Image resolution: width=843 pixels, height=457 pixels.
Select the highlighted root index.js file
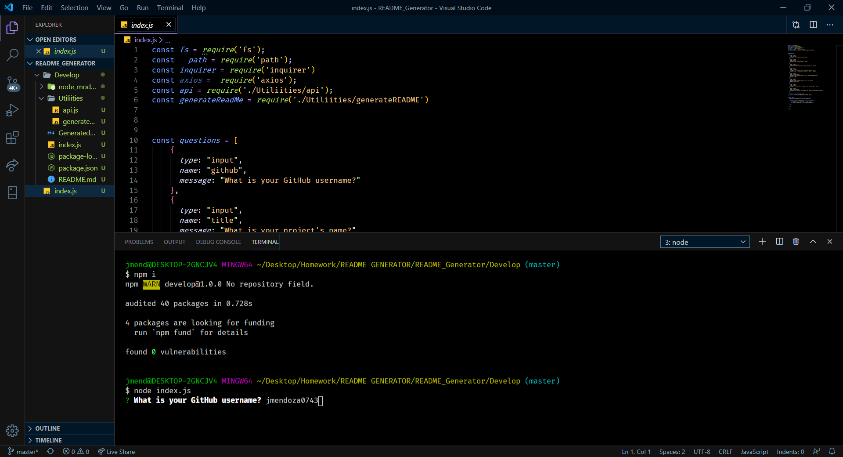(x=70, y=191)
